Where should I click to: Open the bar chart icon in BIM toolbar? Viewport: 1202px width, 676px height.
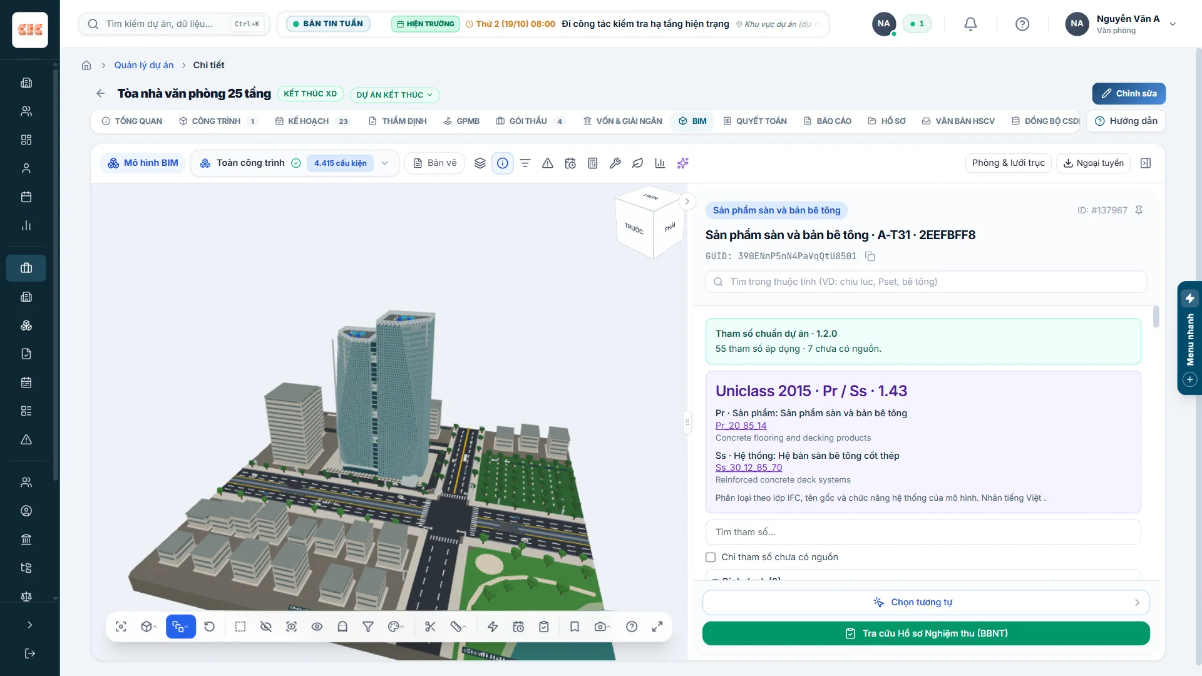coord(660,163)
